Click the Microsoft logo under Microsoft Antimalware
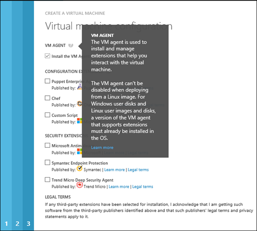Image resolution: width=257 pixels, height=231 pixels. [79, 152]
